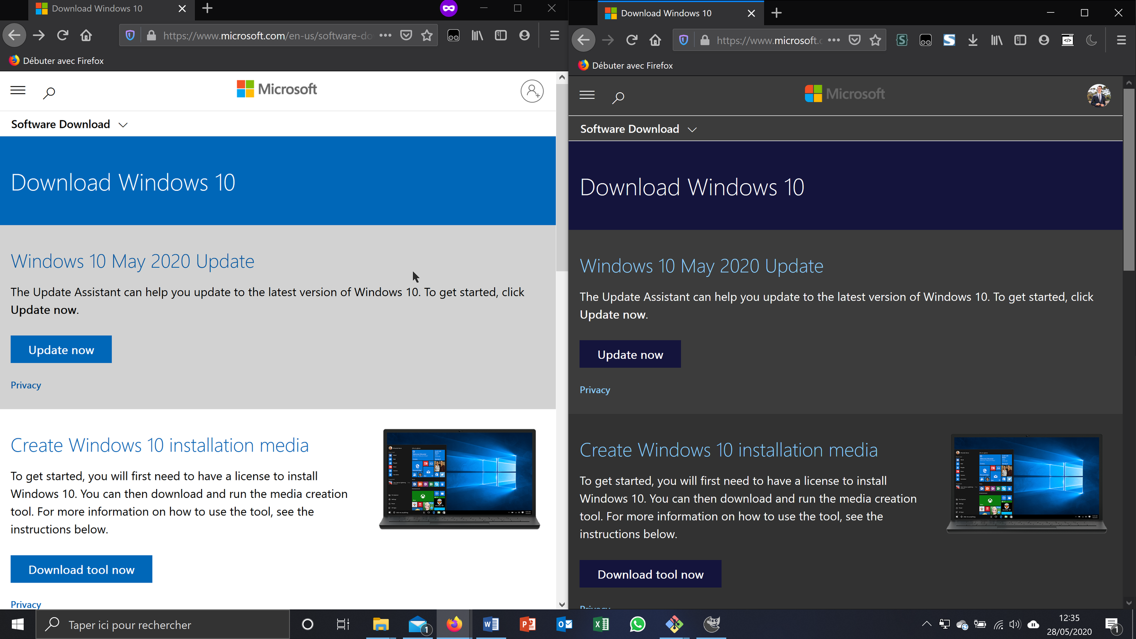Open WhatsApp from taskbar

click(x=638, y=625)
